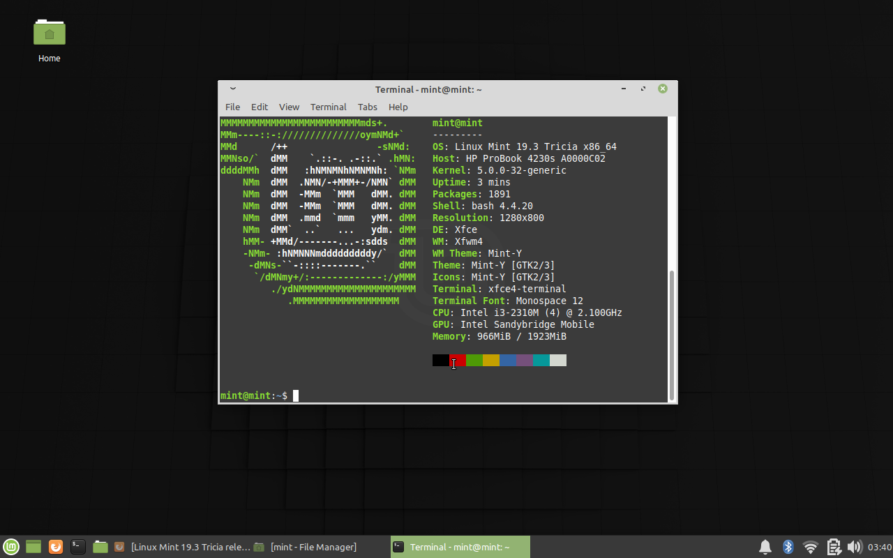893x558 pixels.
Task: Click the battery power manager icon
Action: (x=833, y=547)
